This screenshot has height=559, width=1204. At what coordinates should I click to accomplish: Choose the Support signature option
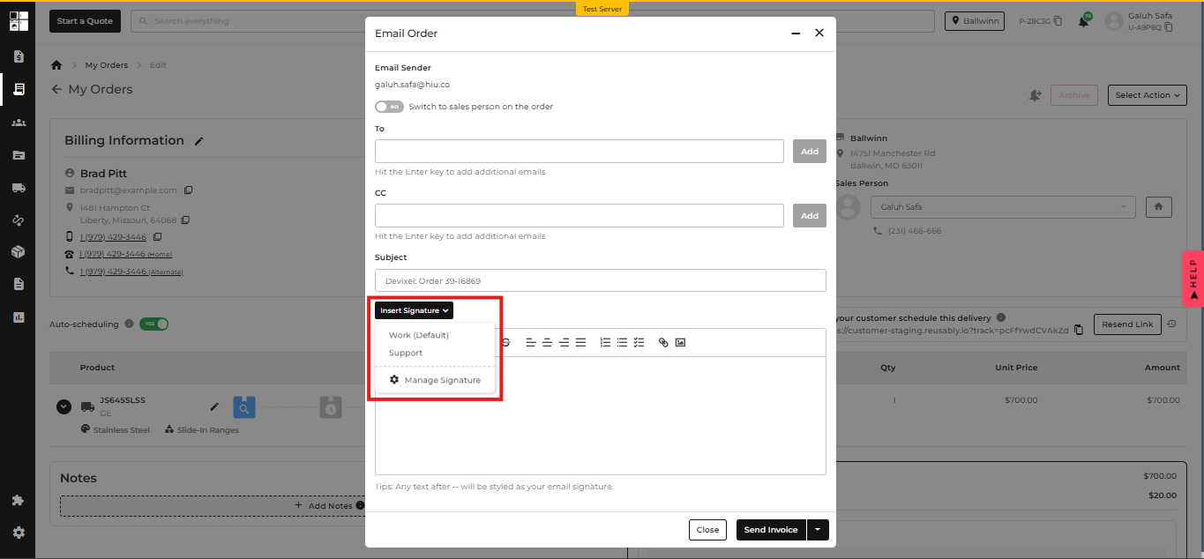(x=406, y=353)
